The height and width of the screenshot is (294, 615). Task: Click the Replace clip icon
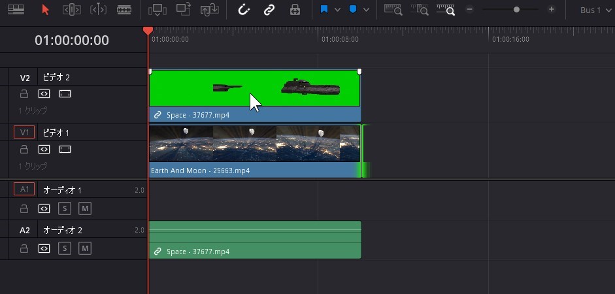pyautogui.click(x=209, y=10)
